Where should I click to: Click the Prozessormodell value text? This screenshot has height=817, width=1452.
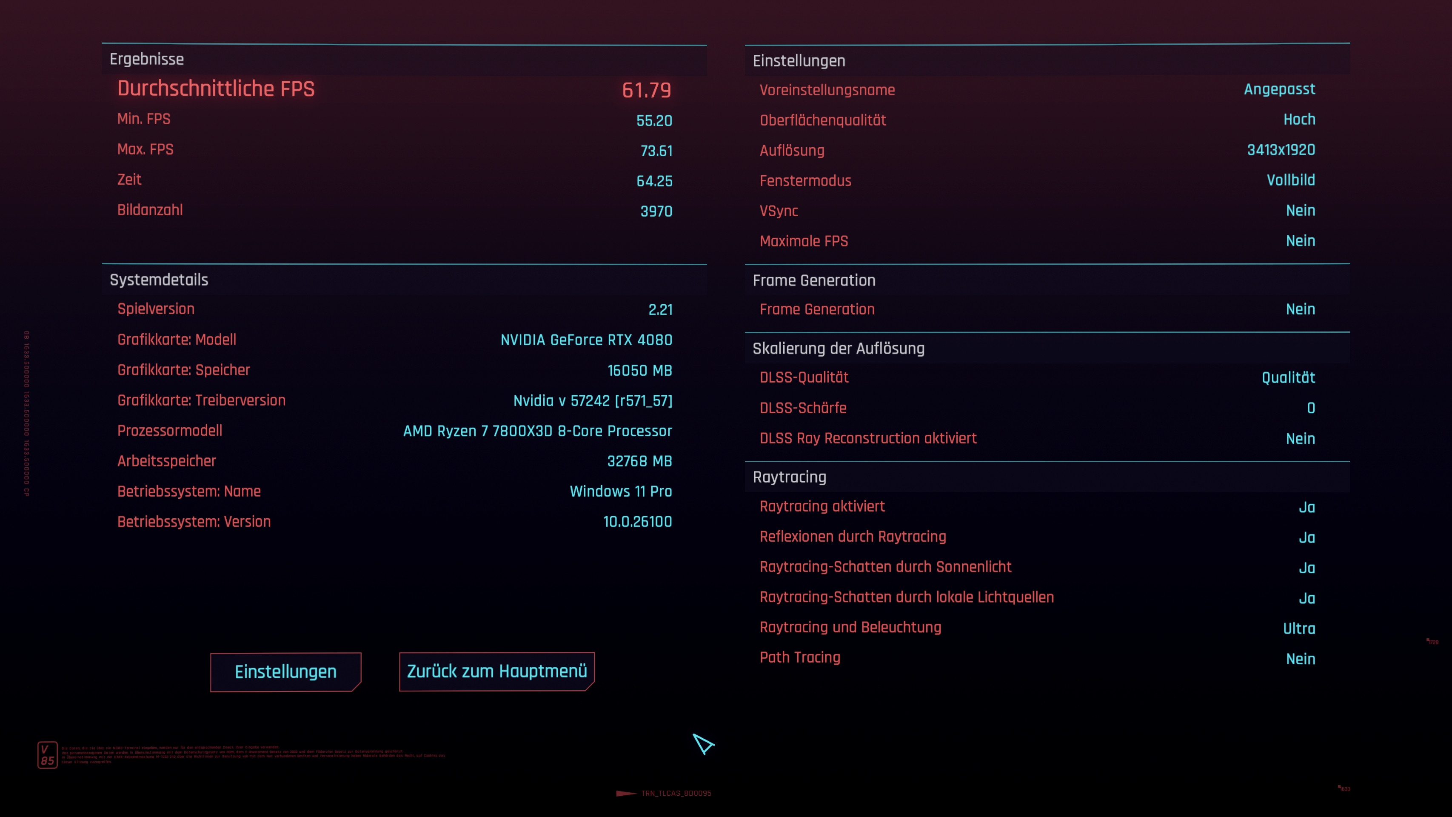click(x=537, y=431)
